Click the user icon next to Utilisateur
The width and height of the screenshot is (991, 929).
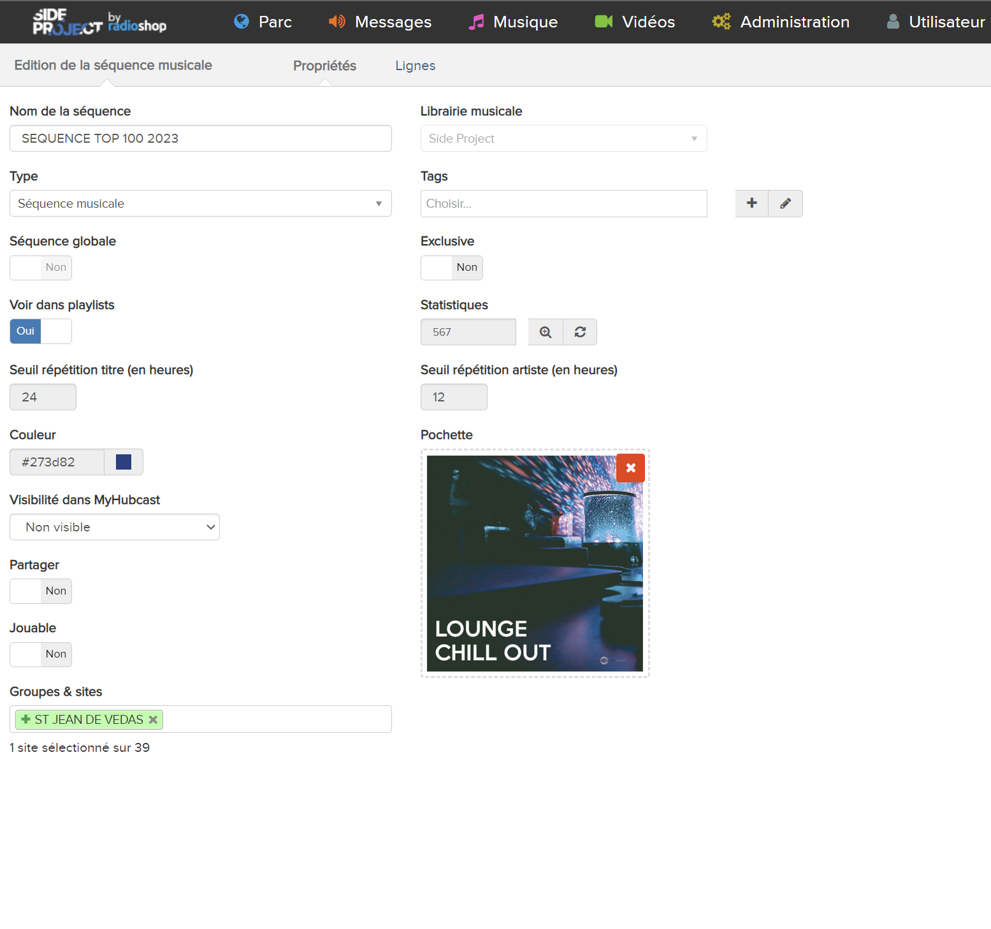[x=893, y=22]
